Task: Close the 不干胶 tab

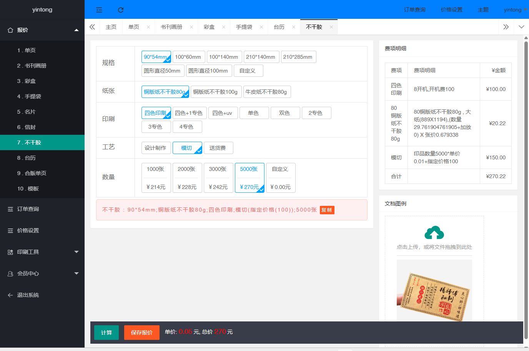Action: pyautogui.click(x=331, y=27)
